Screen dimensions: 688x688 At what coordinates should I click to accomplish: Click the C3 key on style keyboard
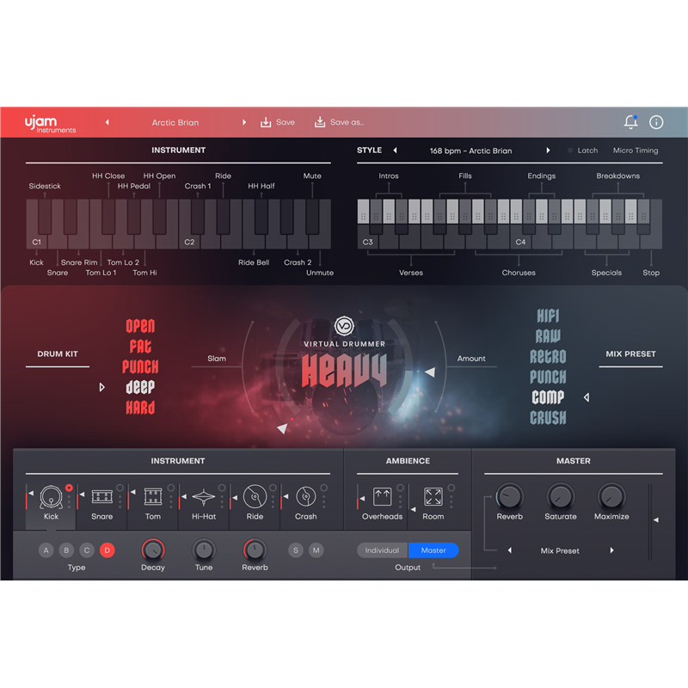pos(368,237)
